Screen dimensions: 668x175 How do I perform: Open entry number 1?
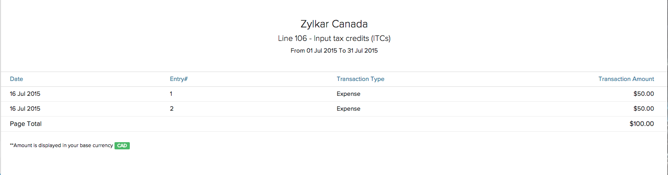[171, 94]
